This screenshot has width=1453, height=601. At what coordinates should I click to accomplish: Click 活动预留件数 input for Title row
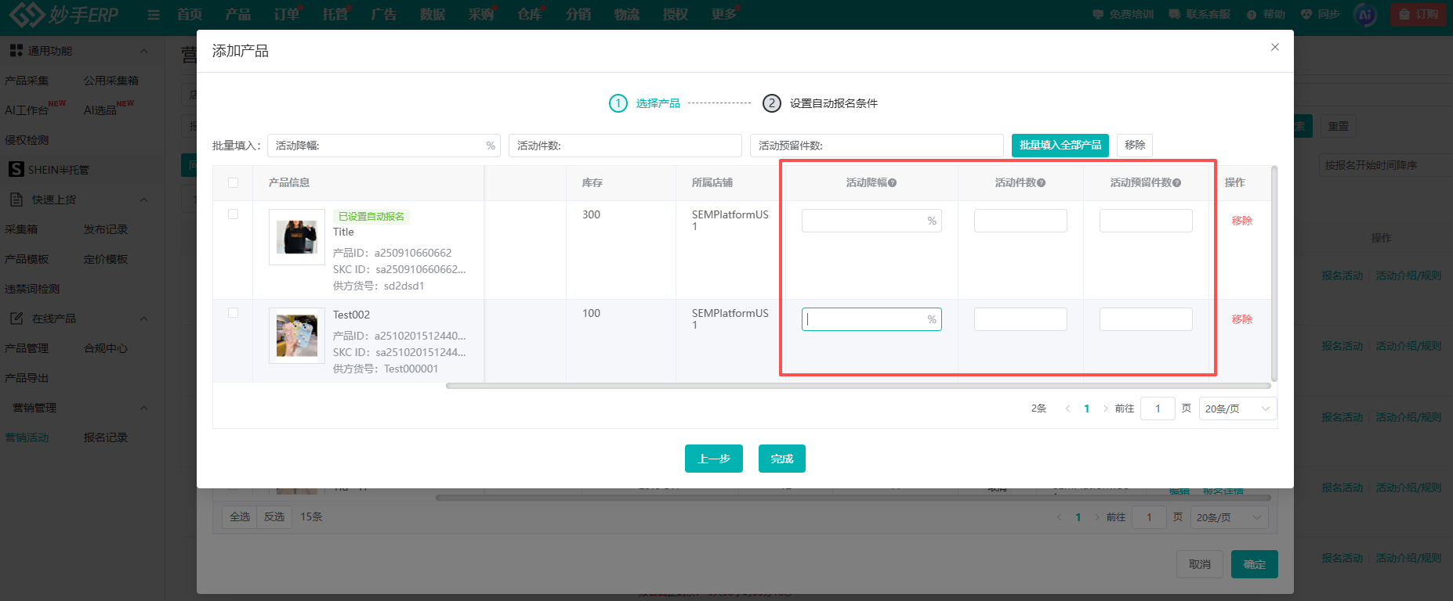coord(1146,221)
